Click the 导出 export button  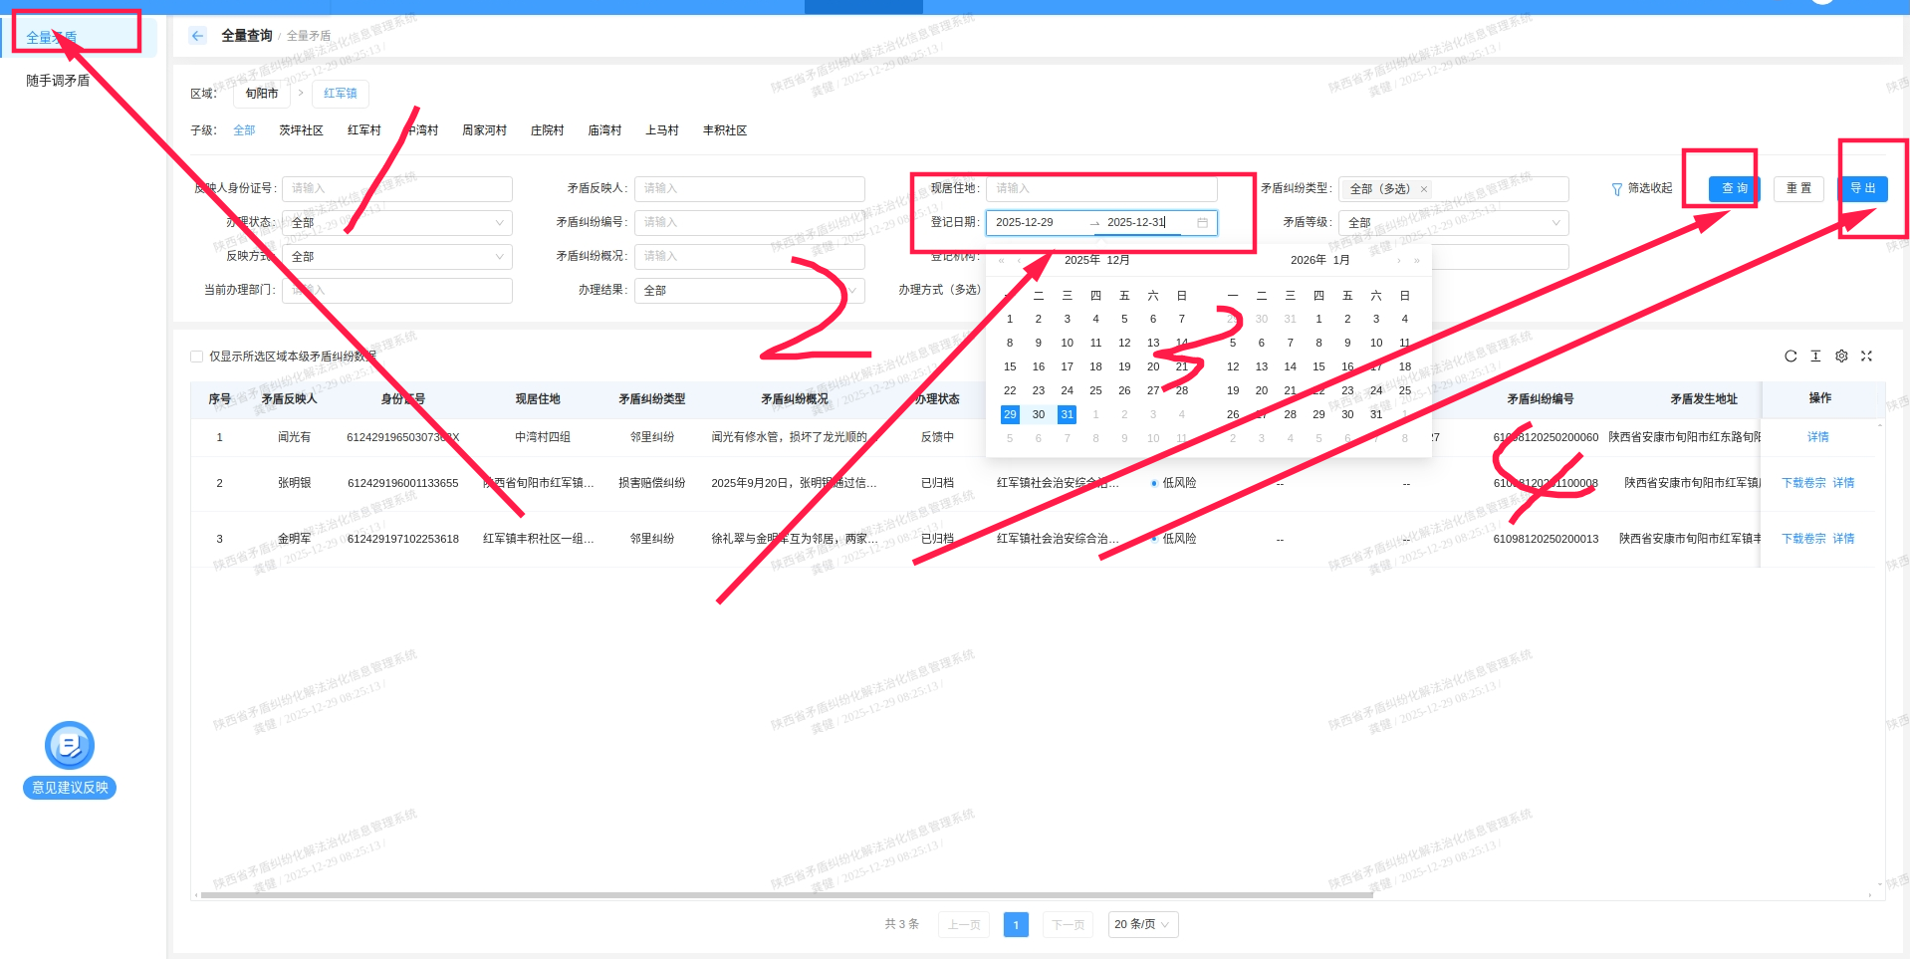1862,188
